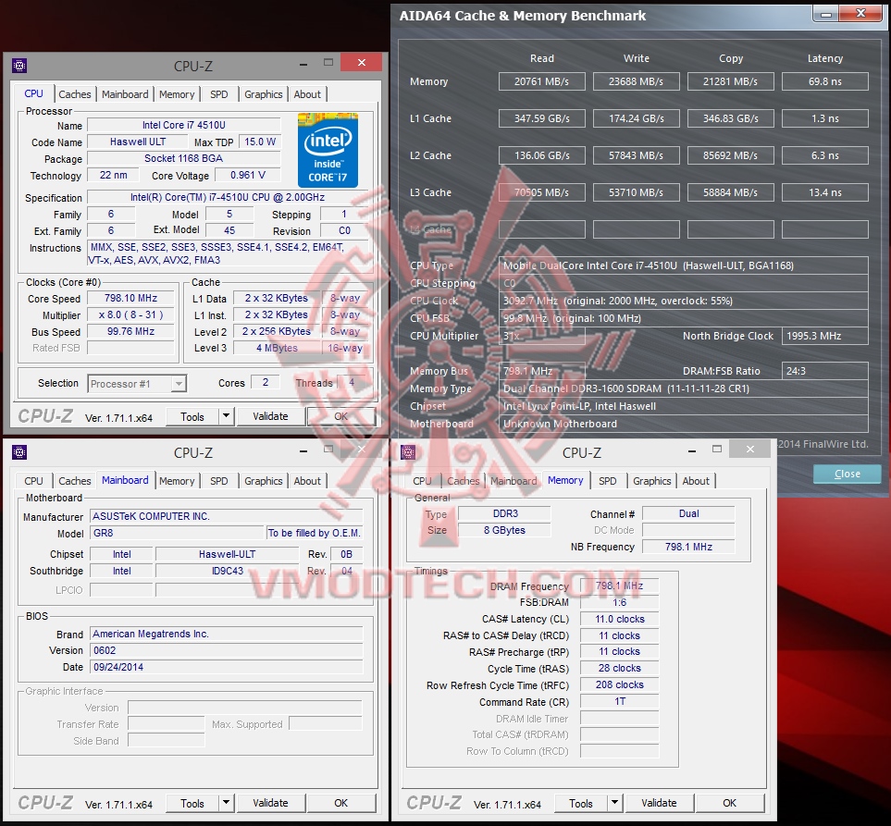This screenshot has height=826, width=891.
Task: Click BIOS Date value 09/24/2014
Action: coord(226,667)
